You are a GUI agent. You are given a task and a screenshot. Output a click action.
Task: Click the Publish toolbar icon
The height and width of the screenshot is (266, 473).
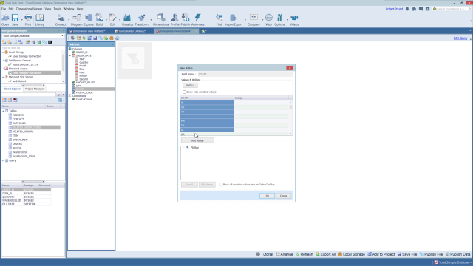186,20
